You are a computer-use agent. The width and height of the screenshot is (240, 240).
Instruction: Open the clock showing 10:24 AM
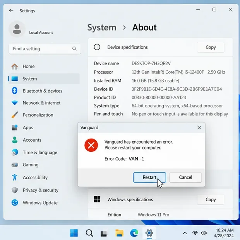(223, 233)
